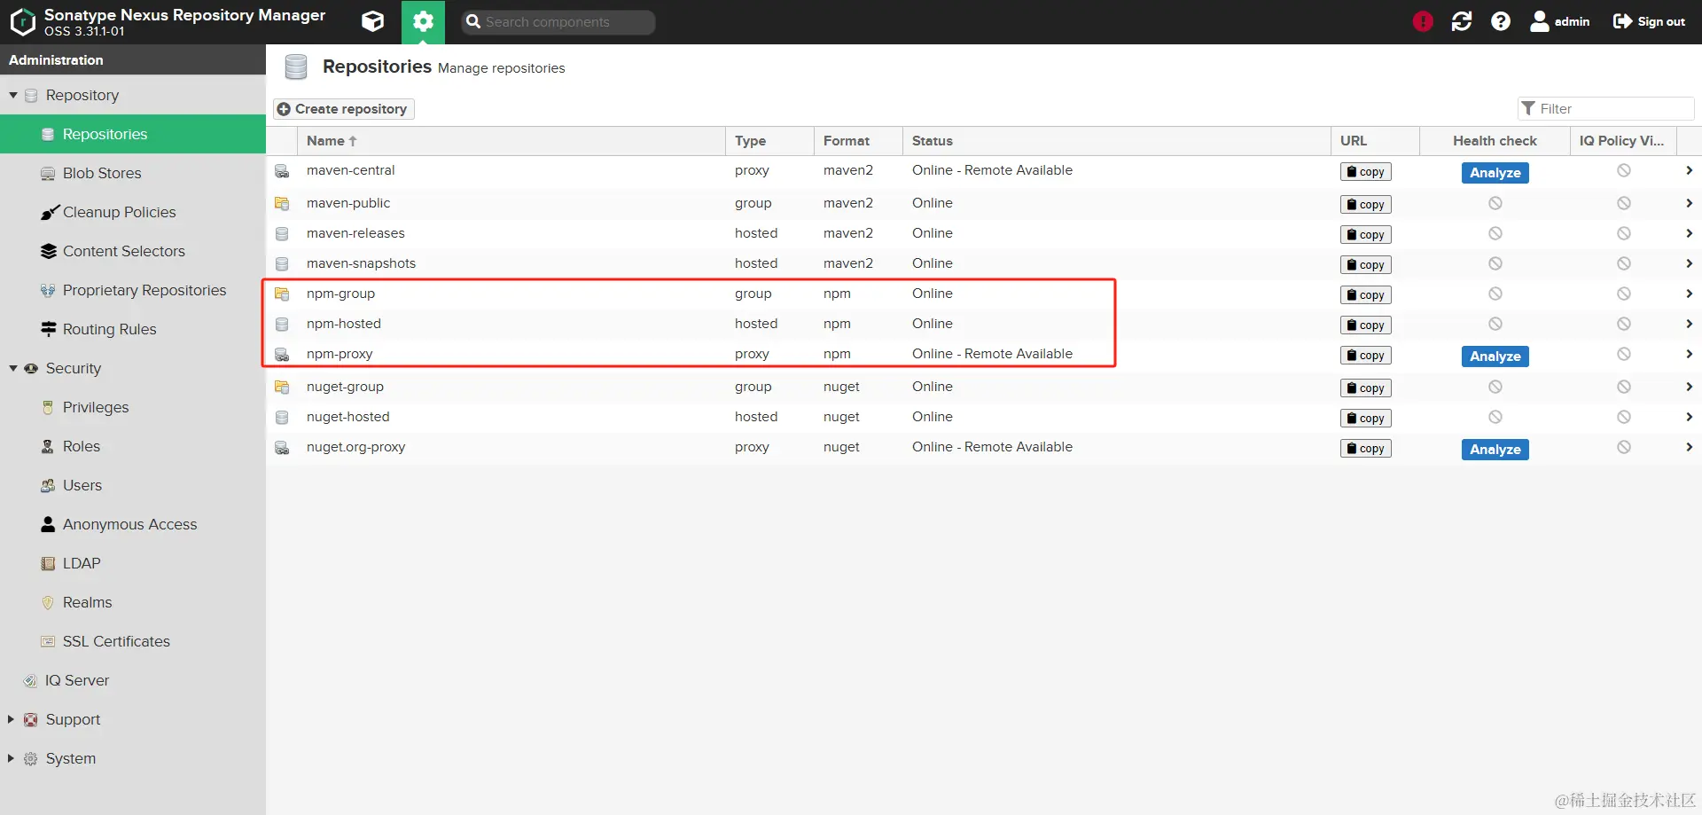Image resolution: width=1702 pixels, height=815 pixels.
Task: Open the admin user account
Action: tap(1560, 21)
